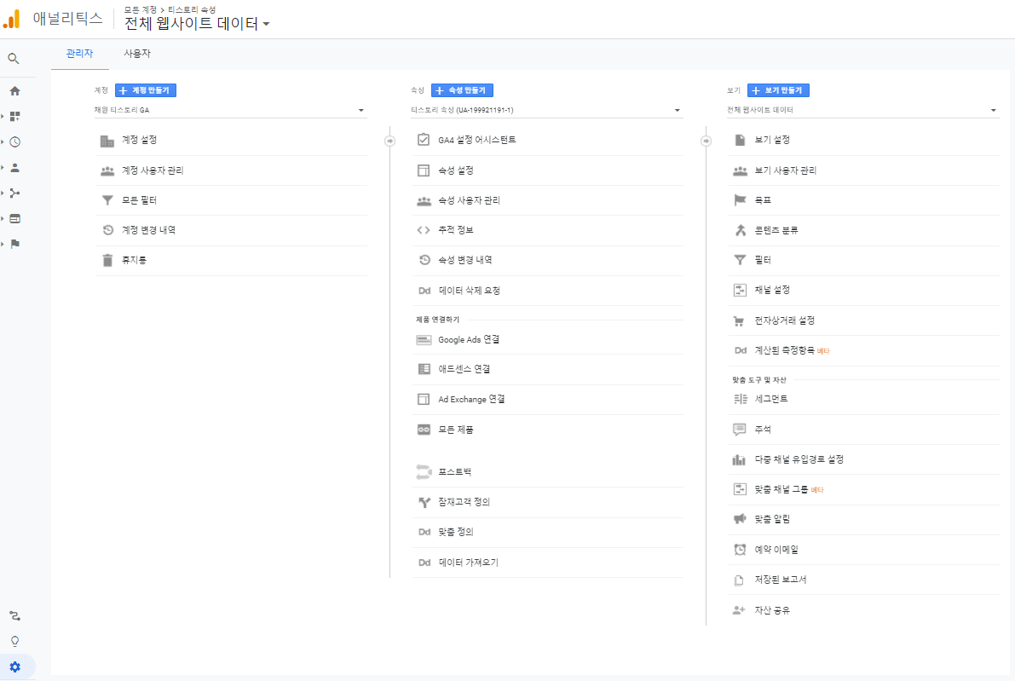Expand Realtime section arrow in sidebar
The image size is (1015, 681).
[x=3, y=141]
